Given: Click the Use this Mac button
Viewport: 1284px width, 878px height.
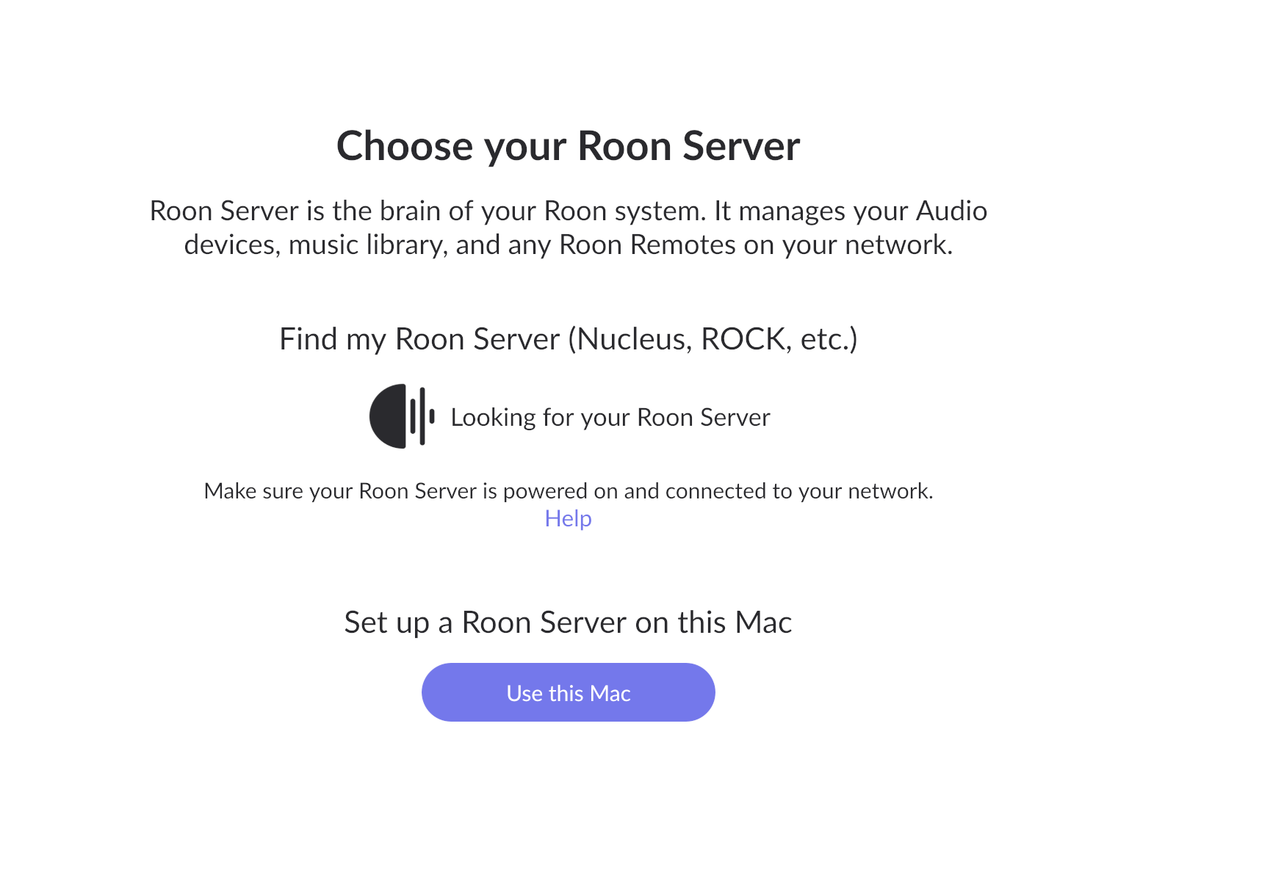Looking at the screenshot, I should [x=568, y=692].
